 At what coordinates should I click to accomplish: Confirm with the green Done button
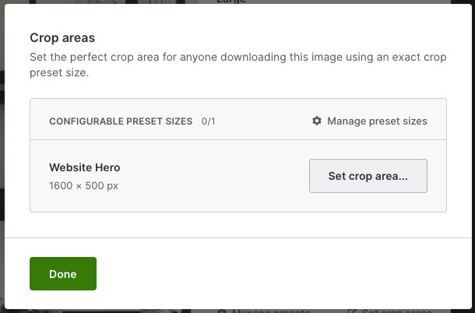(63, 273)
